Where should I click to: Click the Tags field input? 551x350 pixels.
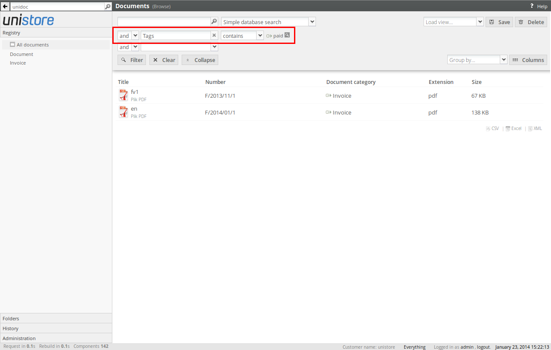(176, 35)
